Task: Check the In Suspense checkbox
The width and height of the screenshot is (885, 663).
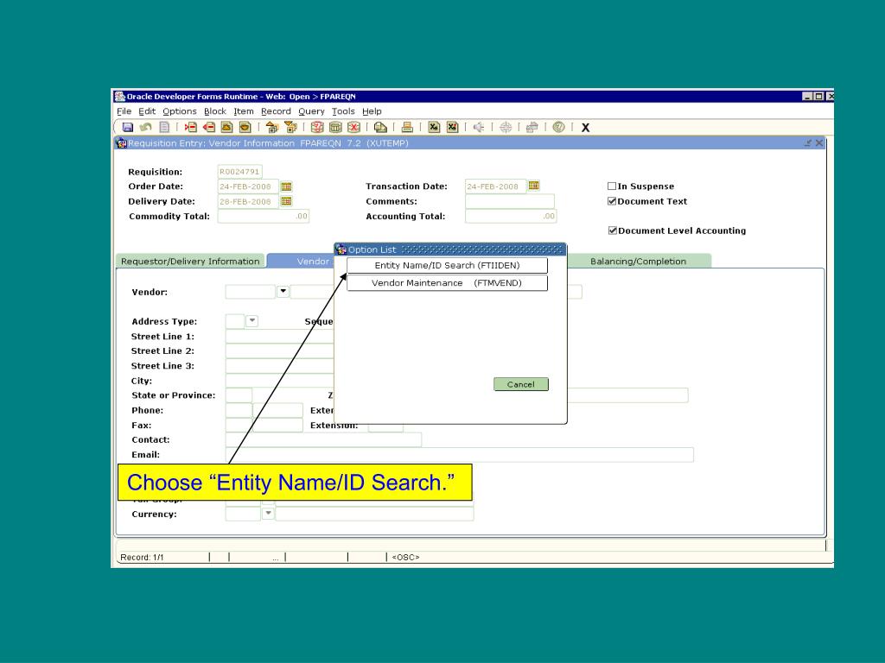Action: [x=612, y=186]
